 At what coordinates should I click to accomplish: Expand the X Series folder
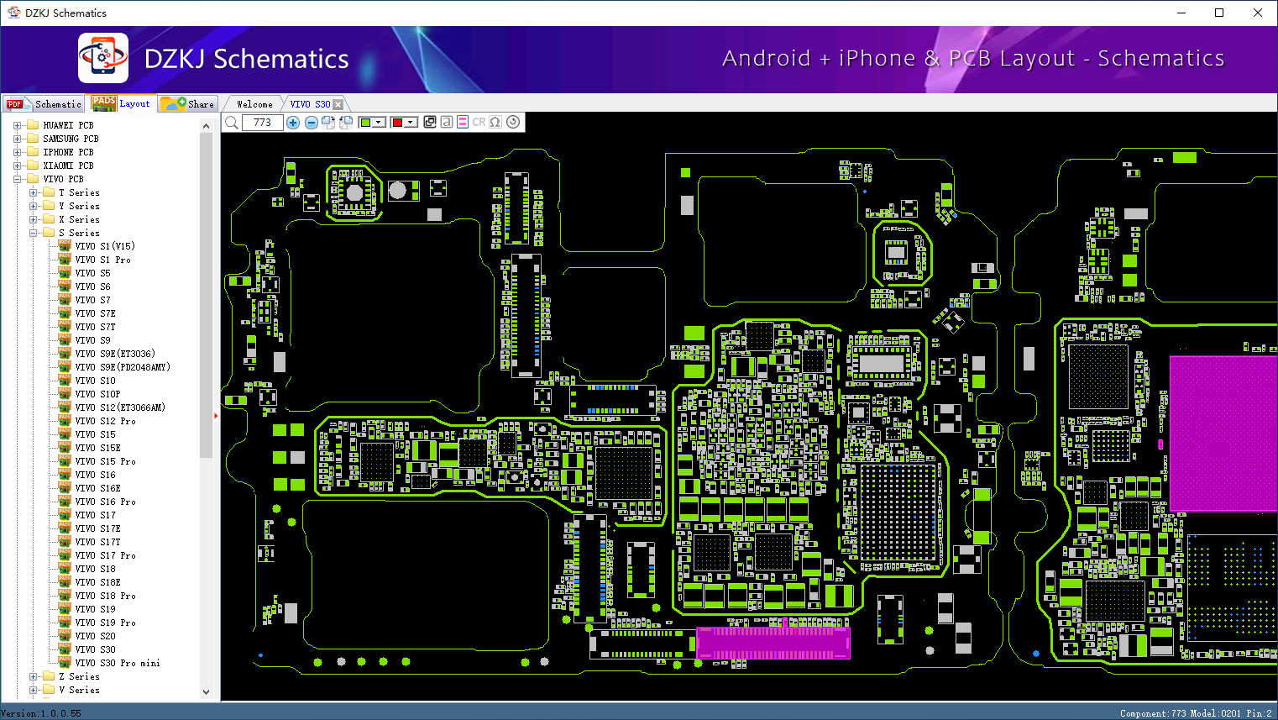(x=33, y=219)
